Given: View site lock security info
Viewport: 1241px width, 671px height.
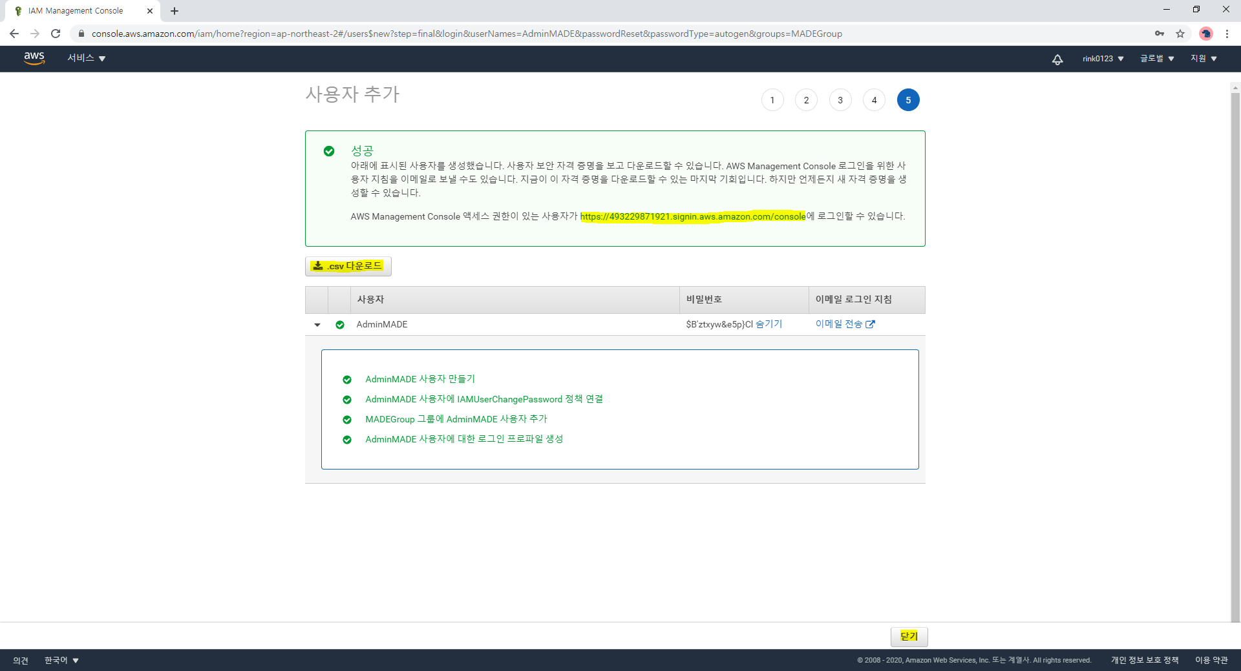Looking at the screenshot, I should [x=81, y=34].
